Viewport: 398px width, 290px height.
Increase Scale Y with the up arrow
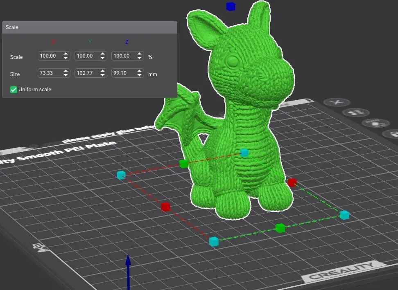tap(102, 54)
